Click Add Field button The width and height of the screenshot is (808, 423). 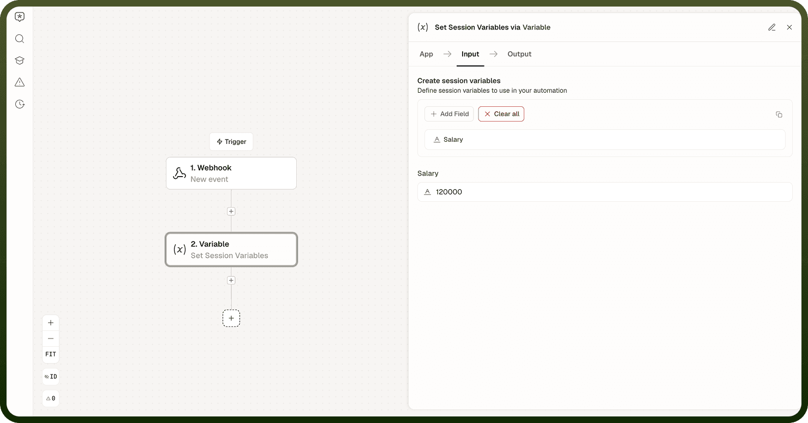pos(450,114)
